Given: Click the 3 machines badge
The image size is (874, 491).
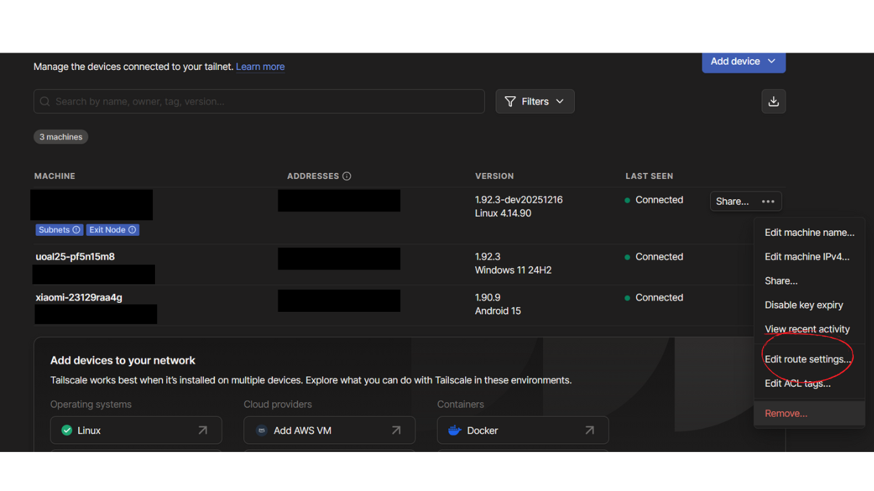Looking at the screenshot, I should 61,137.
